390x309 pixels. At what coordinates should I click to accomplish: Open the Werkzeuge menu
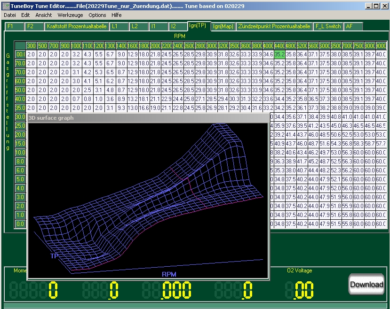(70, 15)
